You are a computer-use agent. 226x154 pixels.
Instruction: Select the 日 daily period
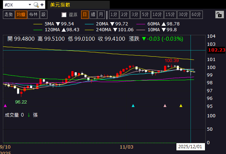(85, 15)
